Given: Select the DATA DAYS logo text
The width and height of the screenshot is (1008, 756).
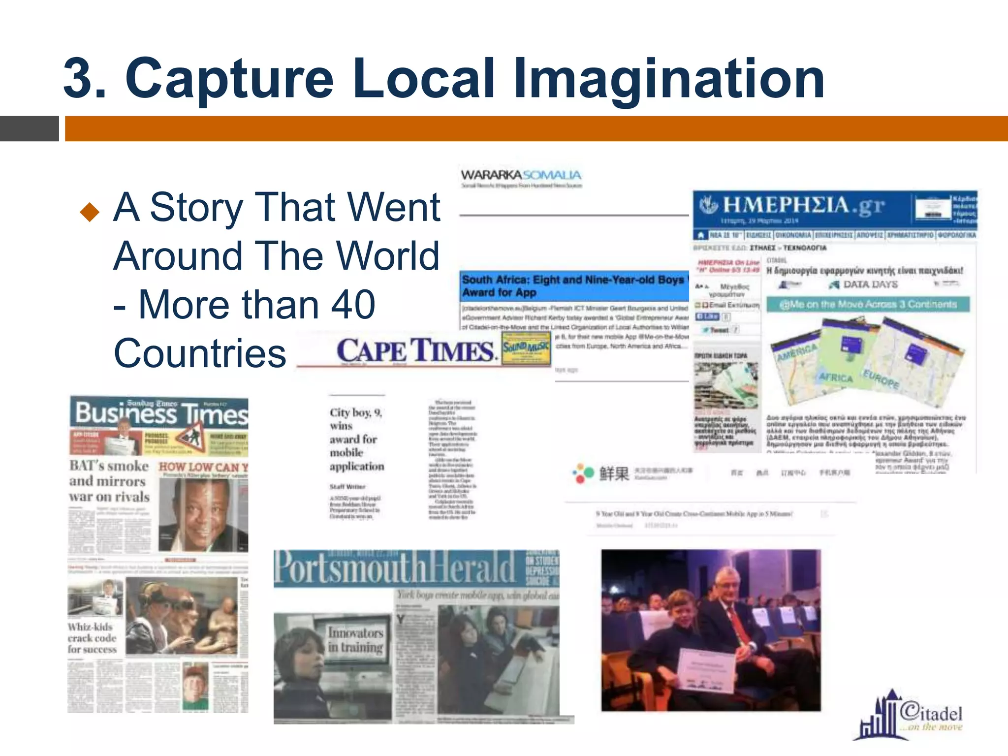Looking at the screenshot, I should [x=870, y=284].
